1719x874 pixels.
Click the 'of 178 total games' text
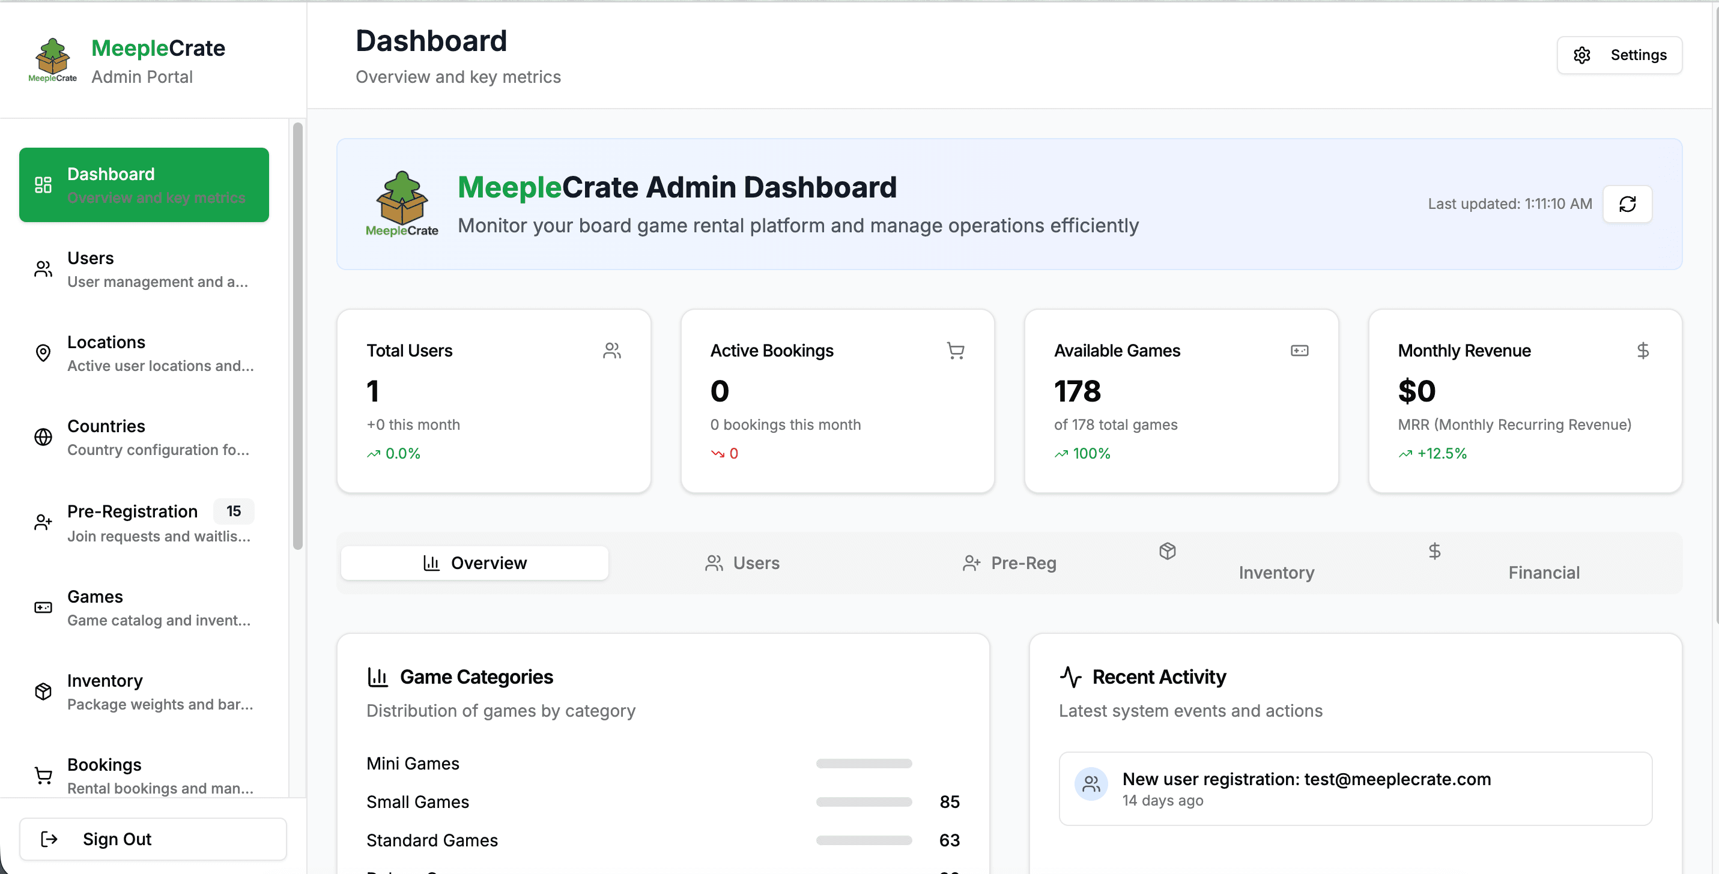click(x=1116, y=424)
